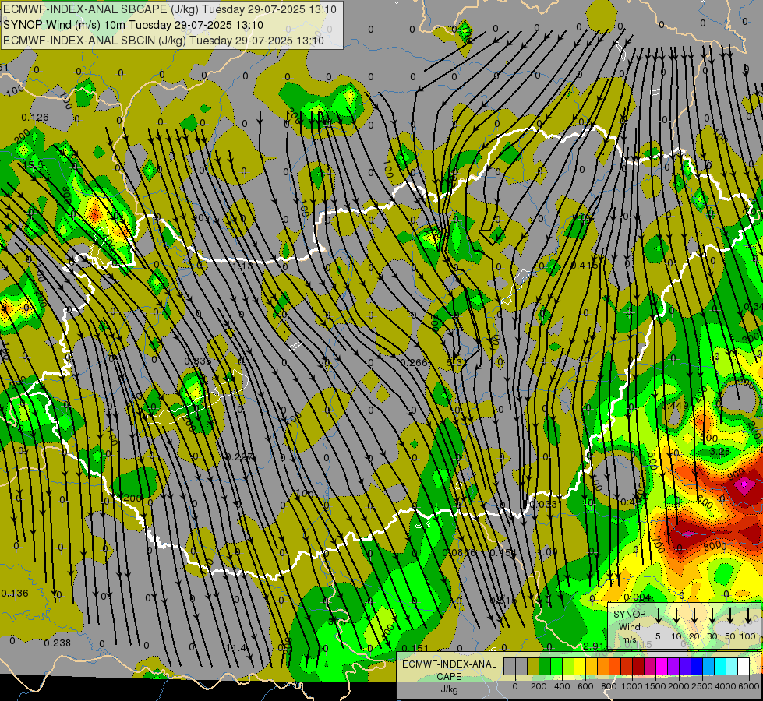Click the 900 contour label
Screen dimensions: 763x701
[x=737, y=473]
